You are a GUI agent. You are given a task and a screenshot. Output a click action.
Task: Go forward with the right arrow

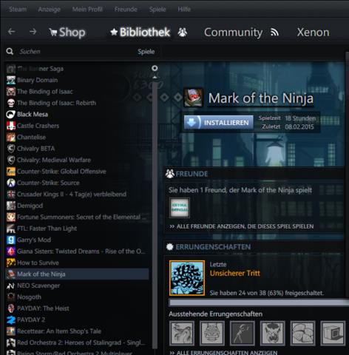tap(33, 32)
